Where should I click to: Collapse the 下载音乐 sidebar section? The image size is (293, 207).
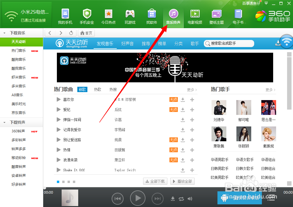4,33
